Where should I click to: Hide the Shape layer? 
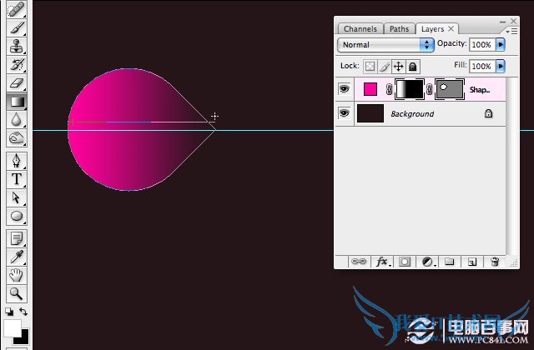click(345, 89)
